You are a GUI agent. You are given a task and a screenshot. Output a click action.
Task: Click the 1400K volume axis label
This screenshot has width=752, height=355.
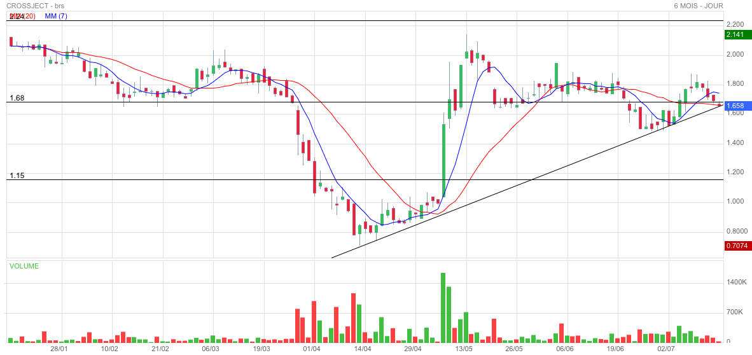pos(737,282)
